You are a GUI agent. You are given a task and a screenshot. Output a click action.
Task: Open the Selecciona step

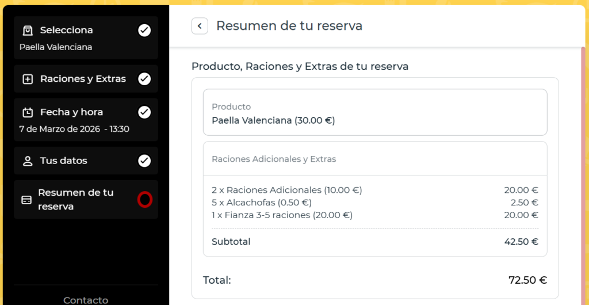(66, 30)
